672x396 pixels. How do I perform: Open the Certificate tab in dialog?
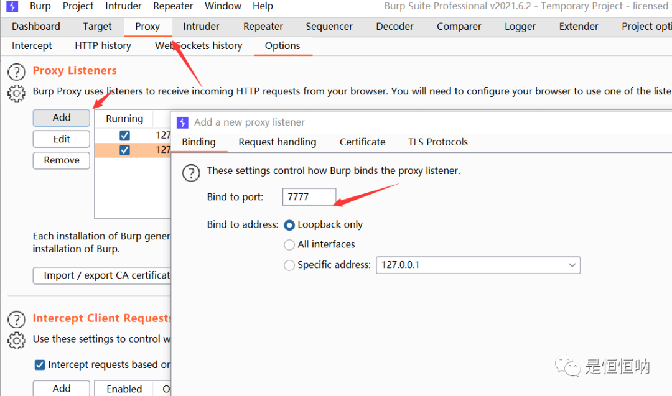click(x=363, y=142)
